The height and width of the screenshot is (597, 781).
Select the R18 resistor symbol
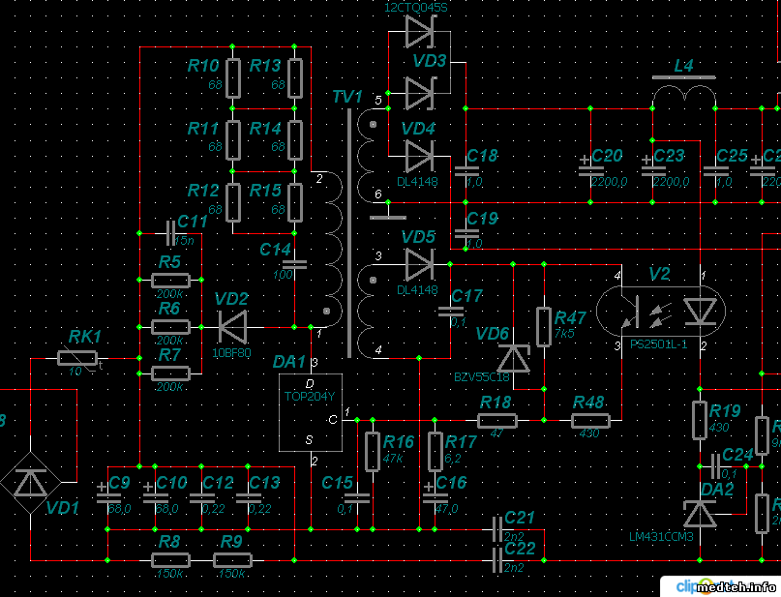point(496,420)
